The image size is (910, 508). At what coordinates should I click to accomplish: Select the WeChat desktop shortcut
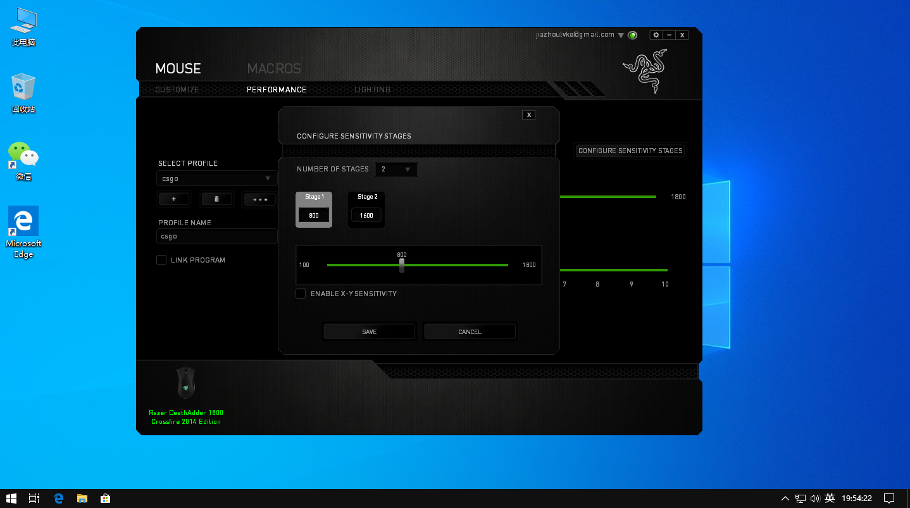23,161
